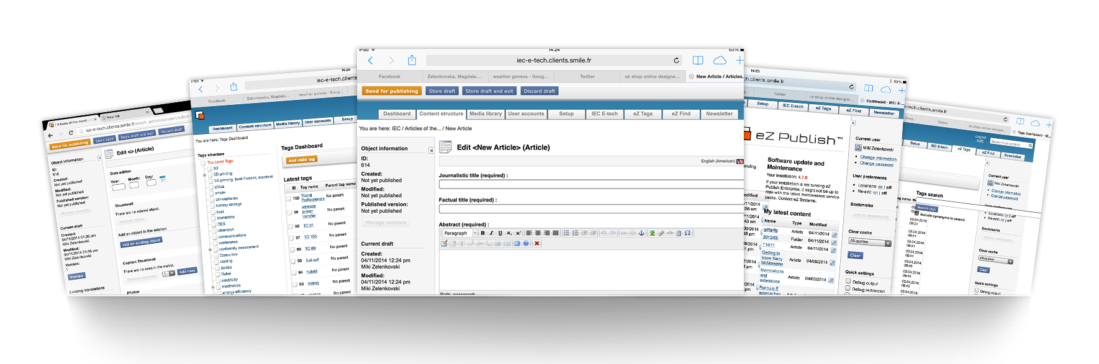Check 'Include synonyms in search' in Tags search
1099x364 pixels.
(917, 213)
